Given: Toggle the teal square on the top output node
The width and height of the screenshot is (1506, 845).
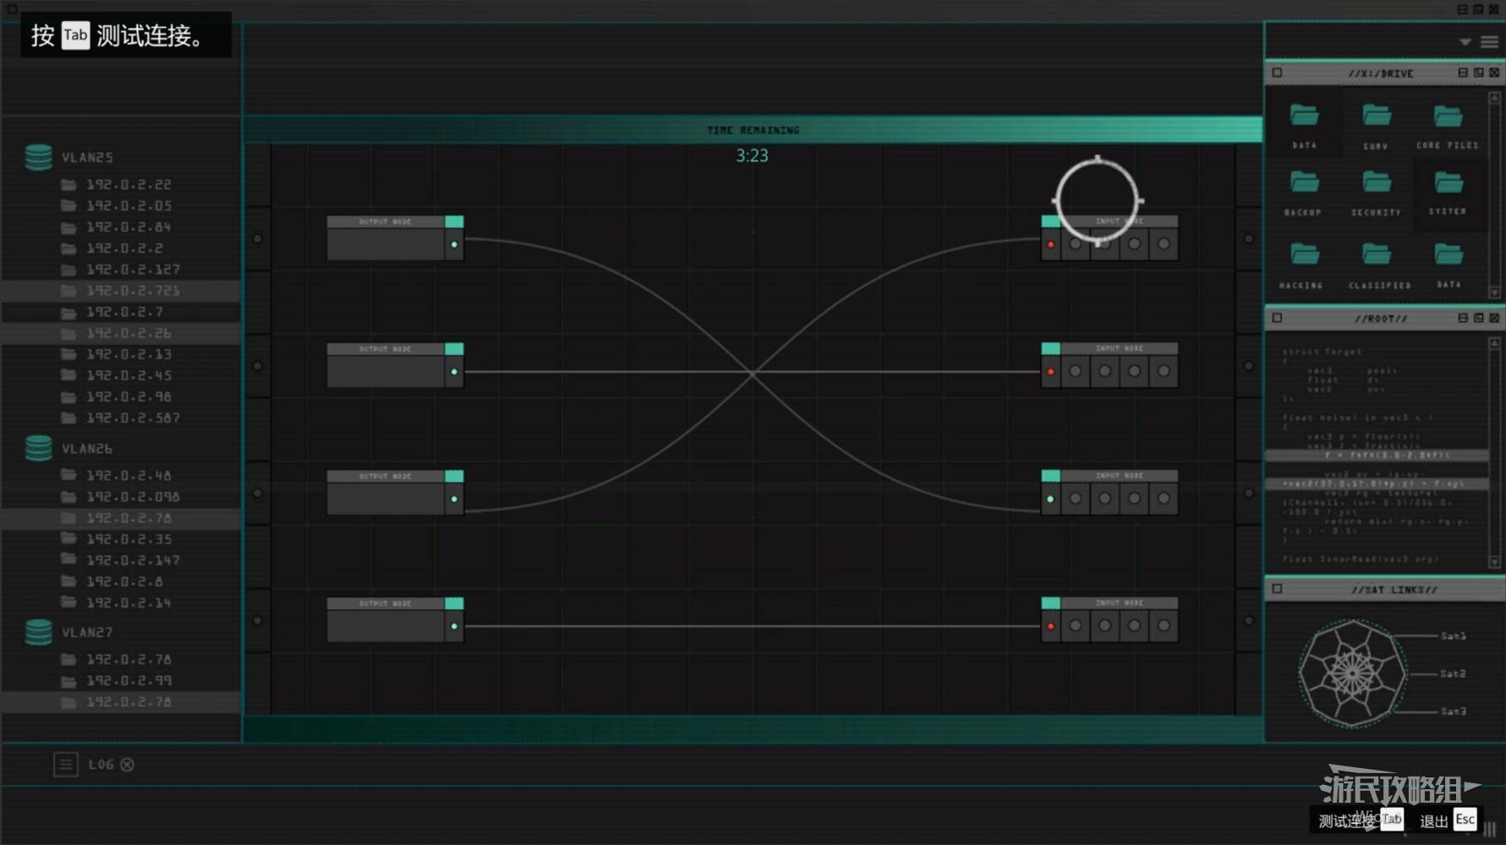Looking at the screenshot, I should coord(454,221).
